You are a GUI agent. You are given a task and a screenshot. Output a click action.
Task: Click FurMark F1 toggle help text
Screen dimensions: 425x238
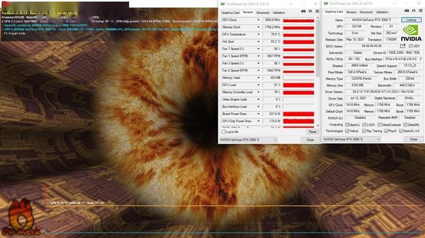pos(14,33)
